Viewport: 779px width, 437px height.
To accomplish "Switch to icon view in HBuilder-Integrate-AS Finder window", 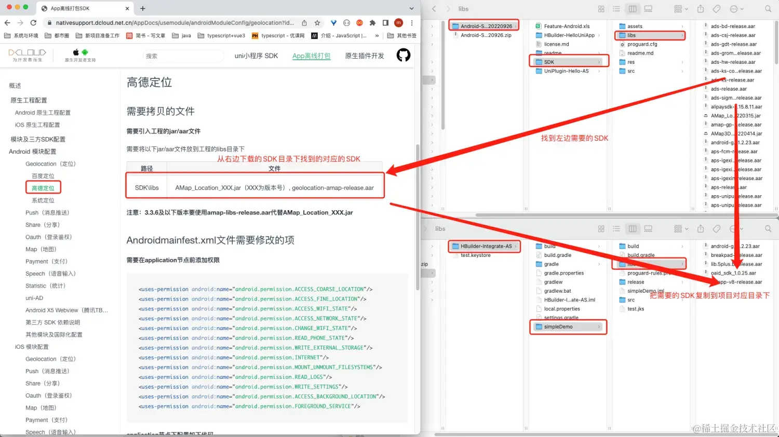I will coord(601,229).
